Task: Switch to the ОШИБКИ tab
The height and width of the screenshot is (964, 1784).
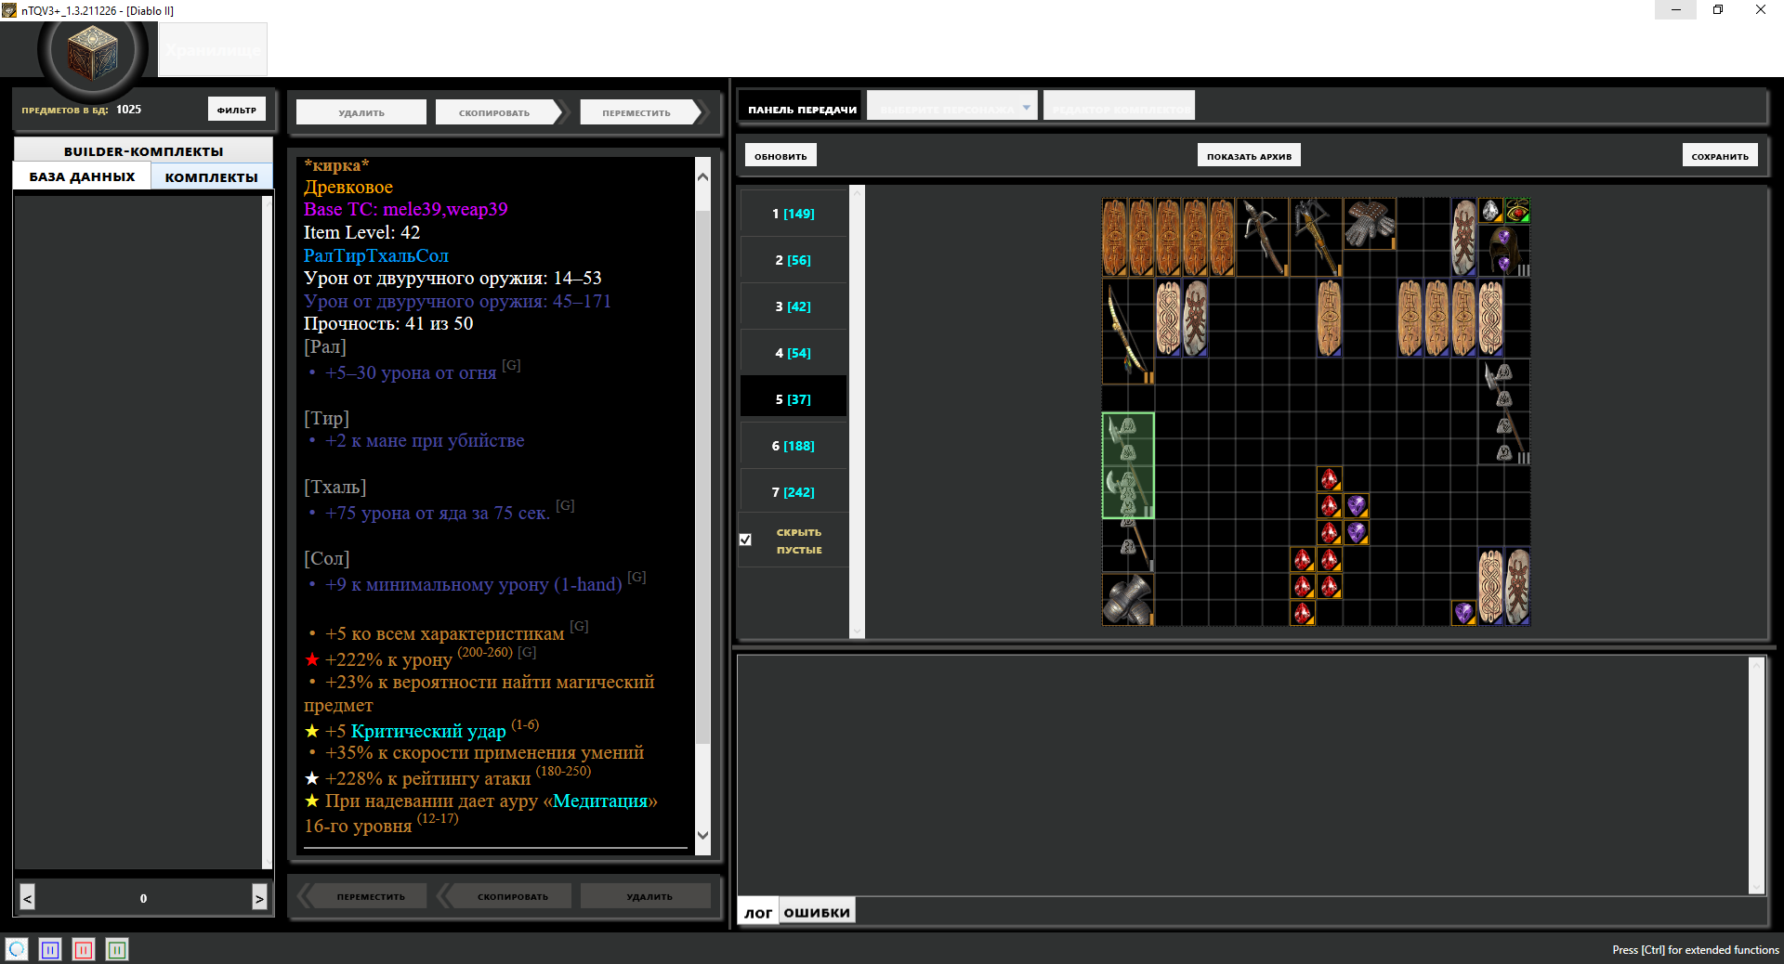Action: tap(817, 912)
